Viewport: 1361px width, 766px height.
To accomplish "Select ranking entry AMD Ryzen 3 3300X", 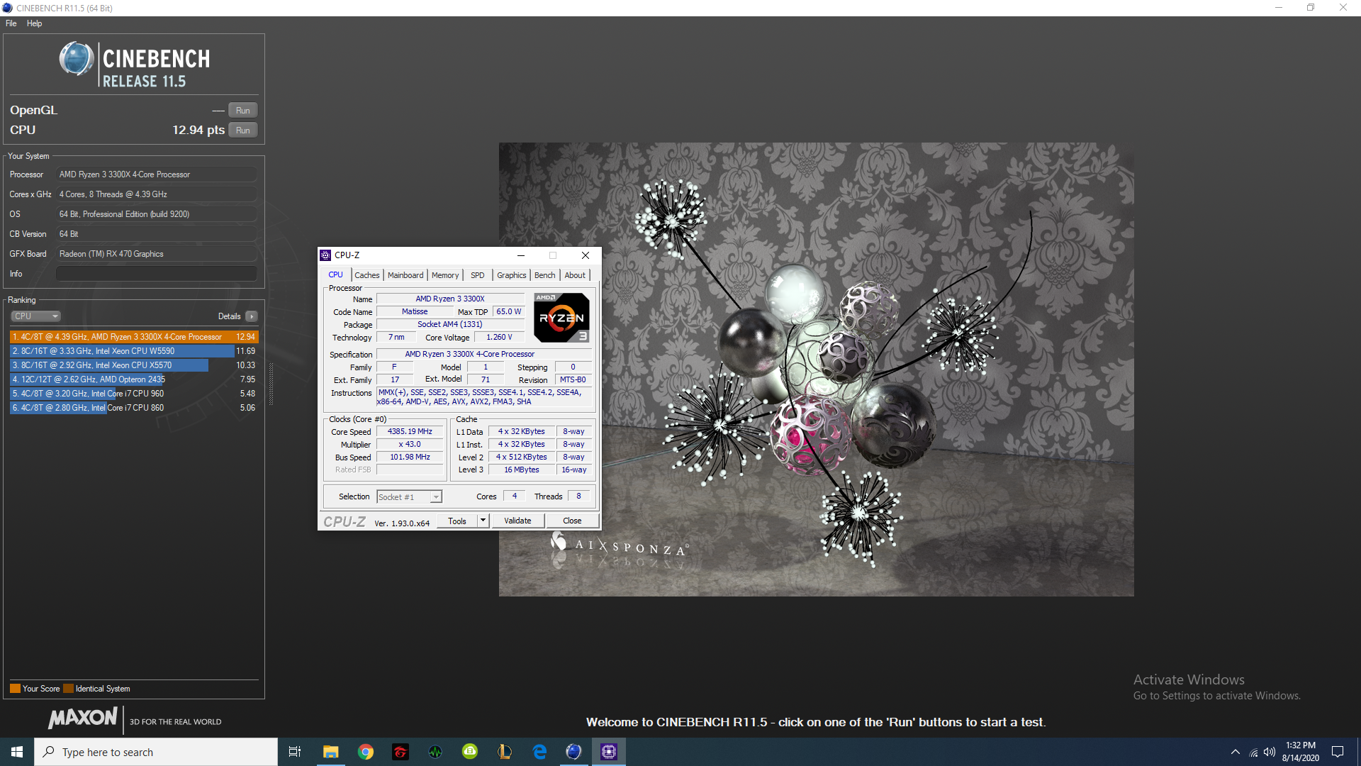I will [x=134, y=337].
